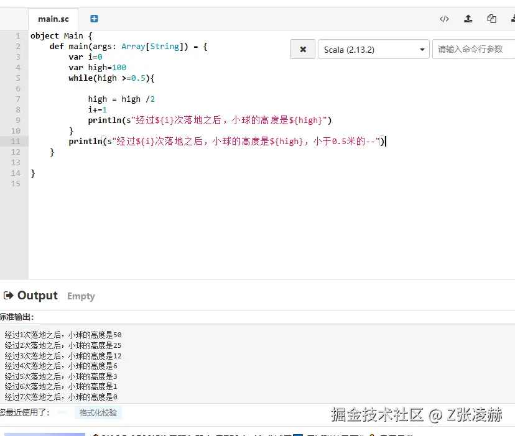This screenshot has width=515, height=436.
Task: Collapse the Output section header
Action: [38, 296]
